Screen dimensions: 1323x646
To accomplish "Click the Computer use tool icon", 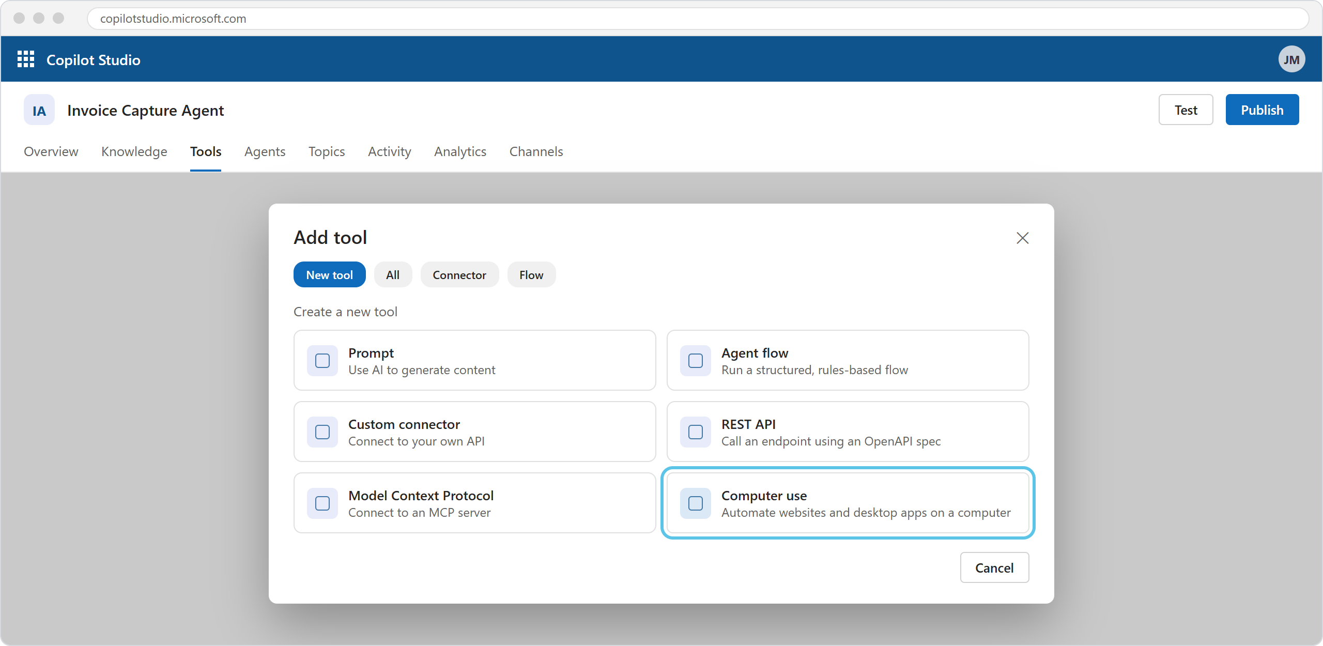I will pyautogui.click(x=696, y=503).
